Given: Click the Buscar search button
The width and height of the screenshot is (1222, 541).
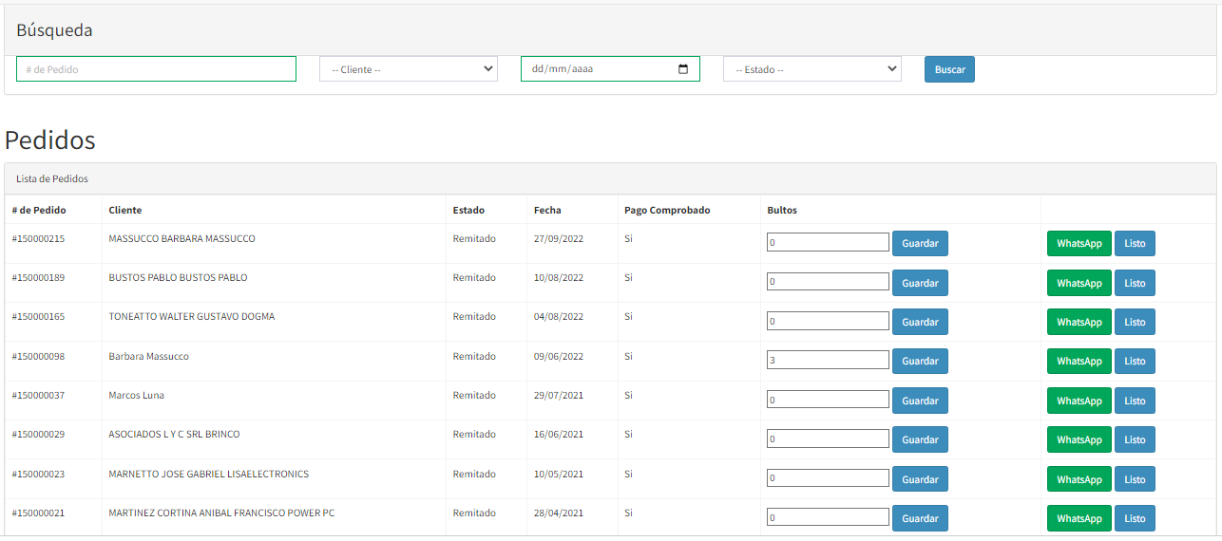Looking at the screenshot, I should coord(949,69).
